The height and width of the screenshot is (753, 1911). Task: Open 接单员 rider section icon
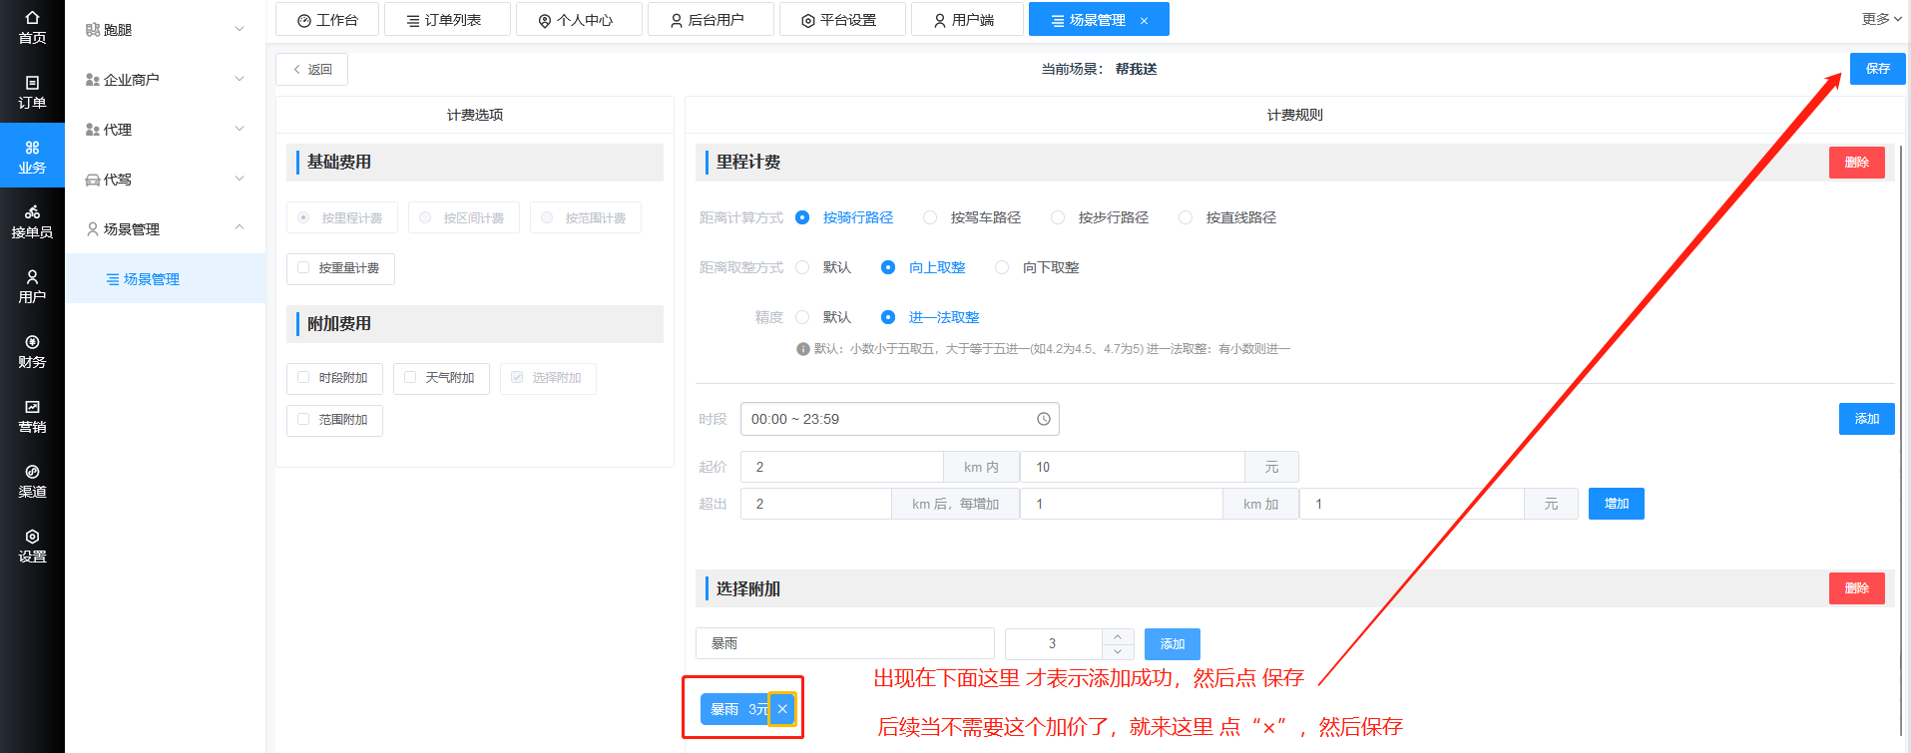pos(32,221)
